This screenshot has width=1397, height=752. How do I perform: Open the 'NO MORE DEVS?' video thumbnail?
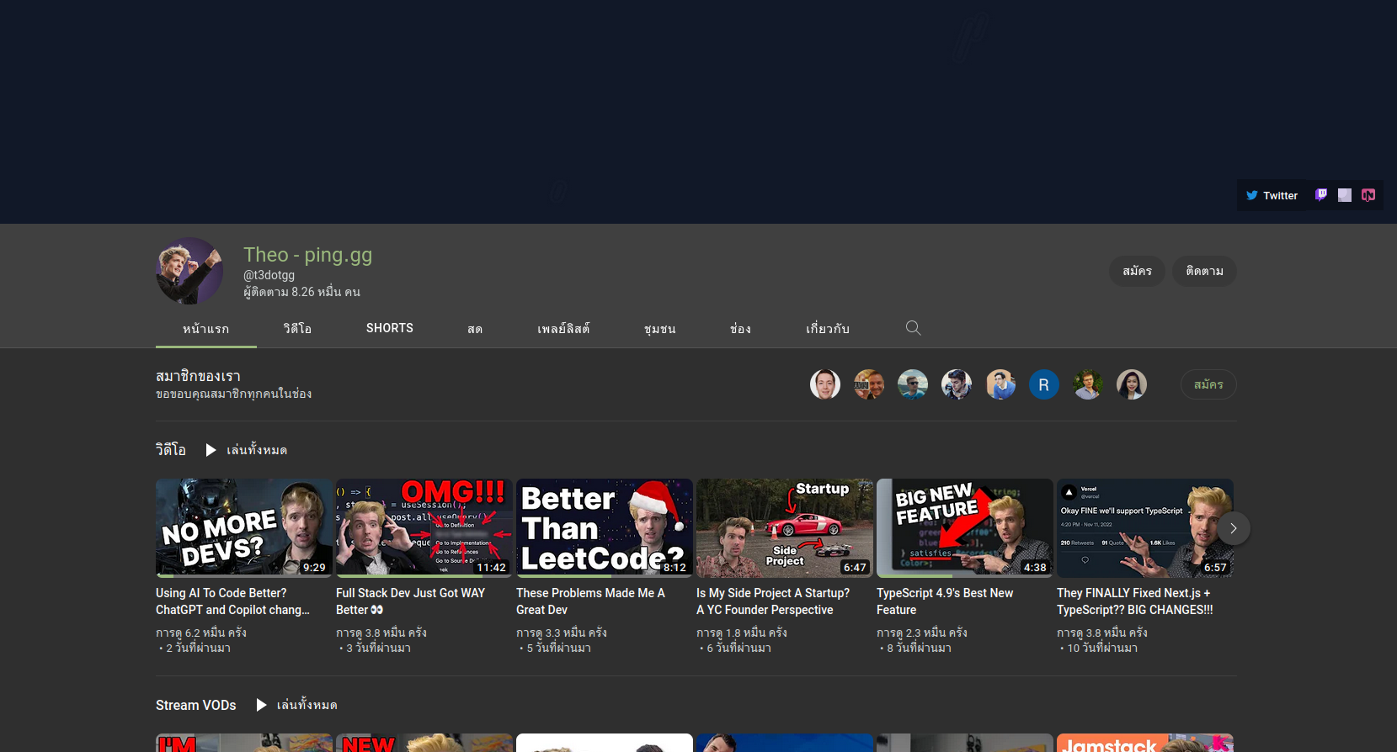243,527
